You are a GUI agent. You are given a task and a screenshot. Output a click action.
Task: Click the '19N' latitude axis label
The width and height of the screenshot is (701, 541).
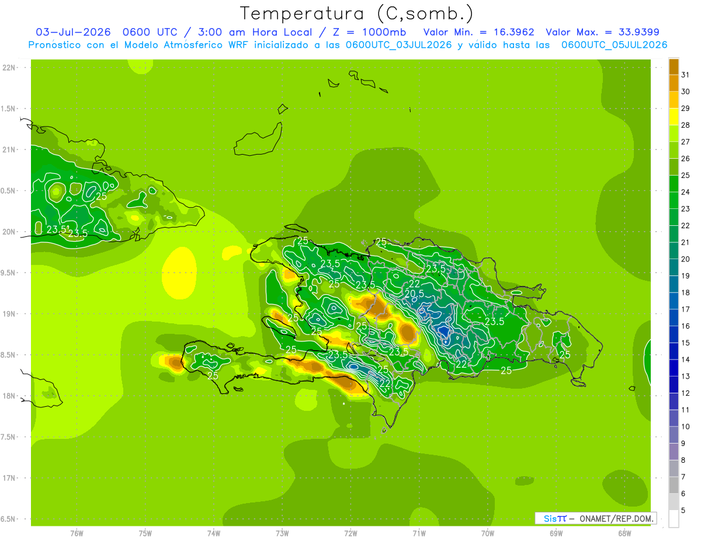click(x=9, y=313)
